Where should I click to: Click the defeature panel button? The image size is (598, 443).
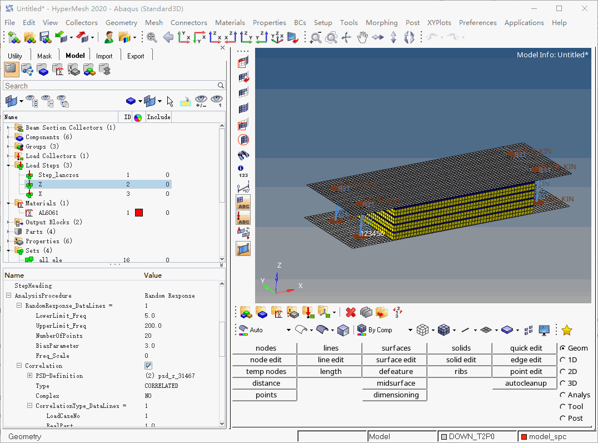(396, 372)
